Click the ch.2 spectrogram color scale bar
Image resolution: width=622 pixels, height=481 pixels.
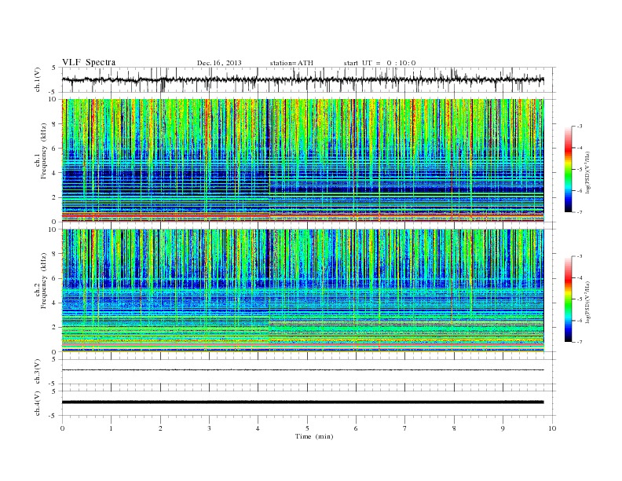[x=569, y=299]
